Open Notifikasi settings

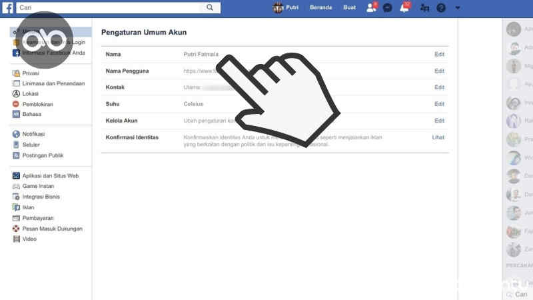pos(34,134)
